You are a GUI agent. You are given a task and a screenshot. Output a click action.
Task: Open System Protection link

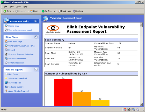(x=16, y=63)
